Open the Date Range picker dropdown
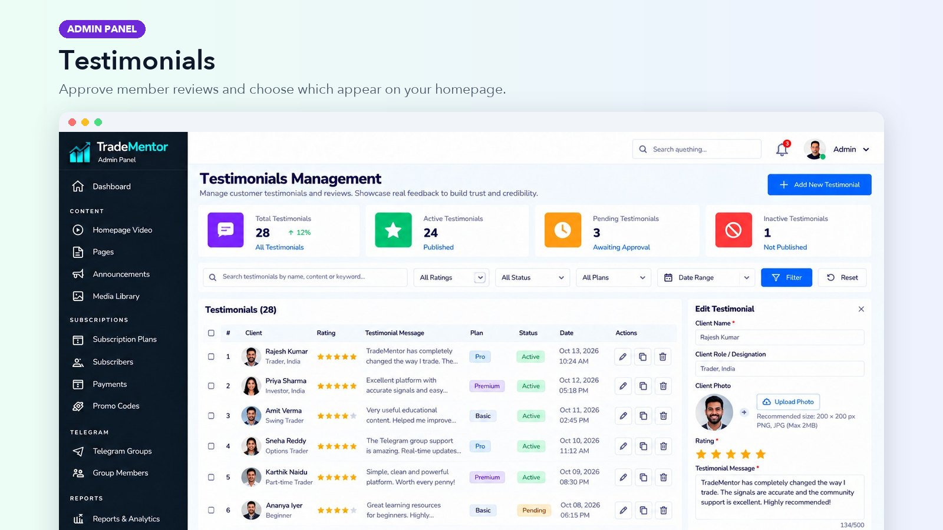The width and height of the screenshot is (943, 530). point(706,277)
